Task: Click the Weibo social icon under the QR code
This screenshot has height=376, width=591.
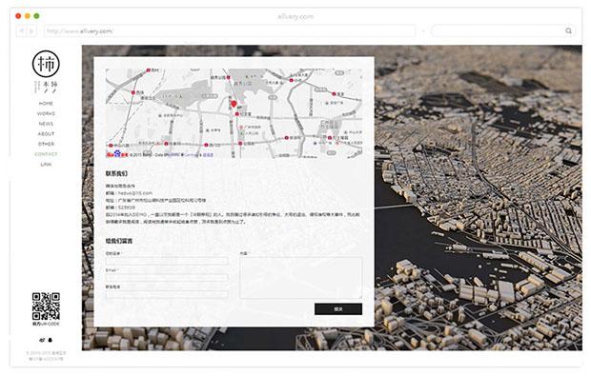Action: 42,340
